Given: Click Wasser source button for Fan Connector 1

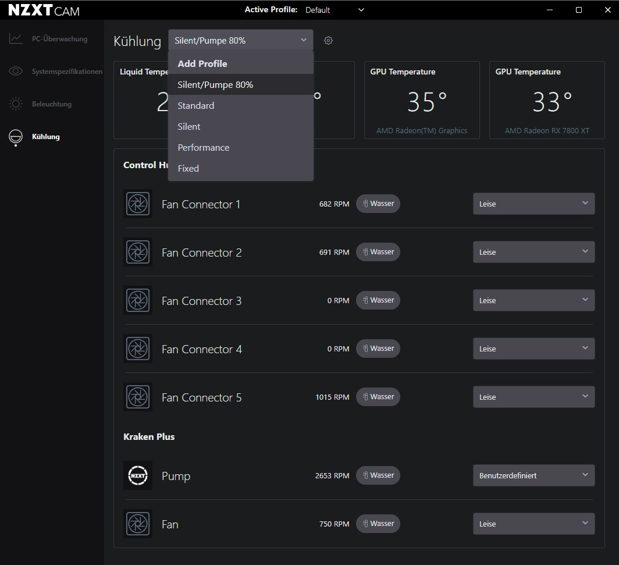Looking at the screenshot, I should pyautogui.click(x=378, y=204).
